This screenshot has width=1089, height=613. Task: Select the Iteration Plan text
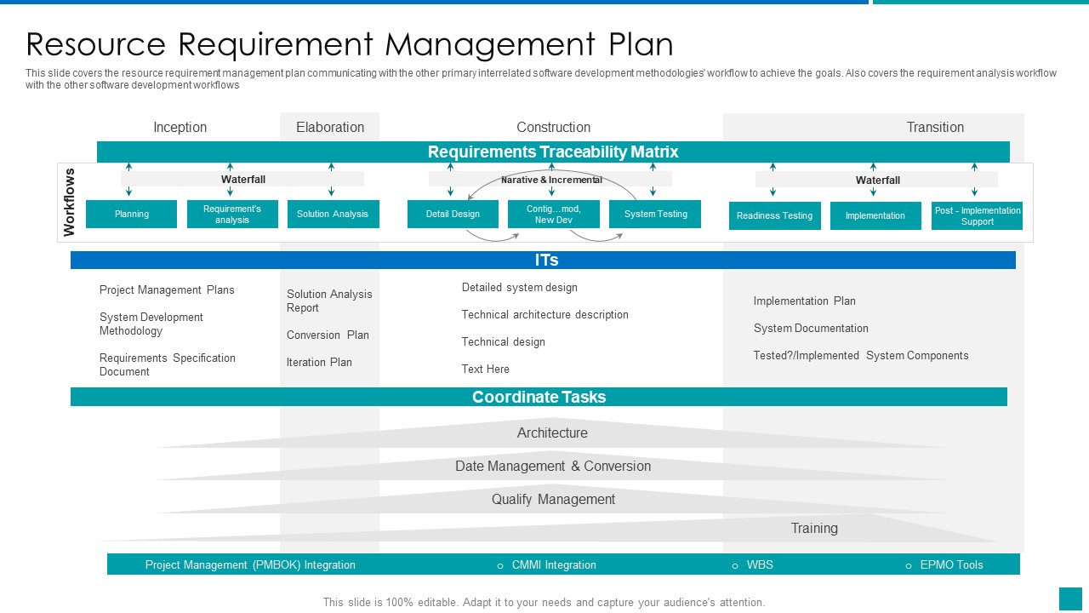(319, 362)
